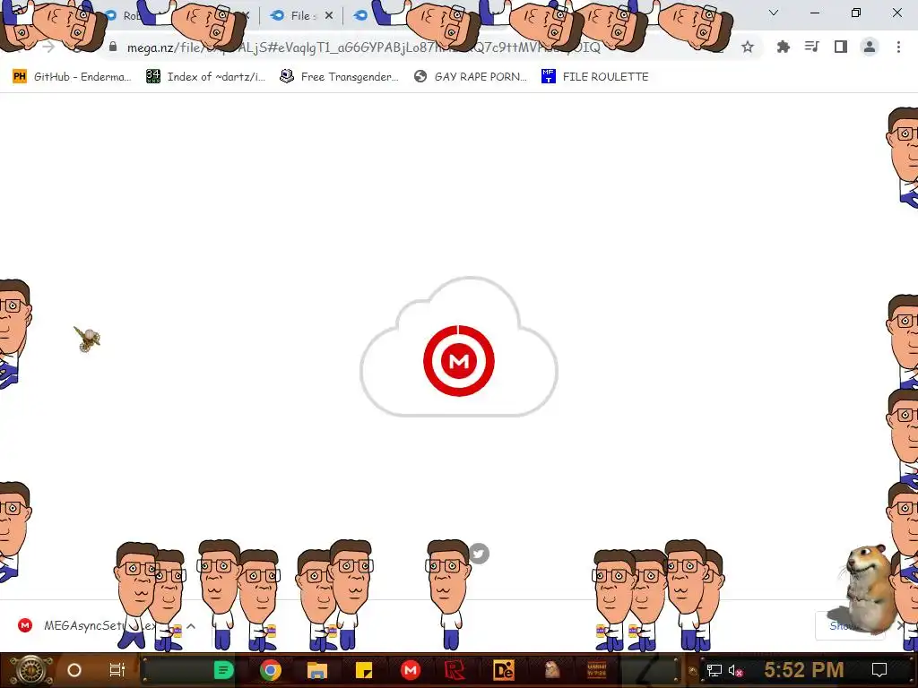Open File Explorer from the taskbar

(316, 670)
